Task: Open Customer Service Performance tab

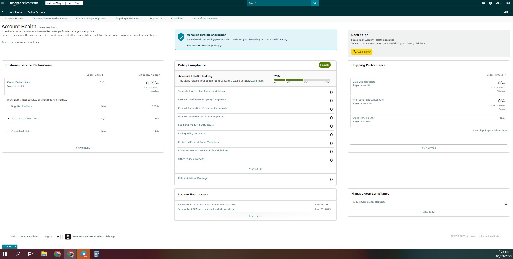Action: click(x=49, y=18)
